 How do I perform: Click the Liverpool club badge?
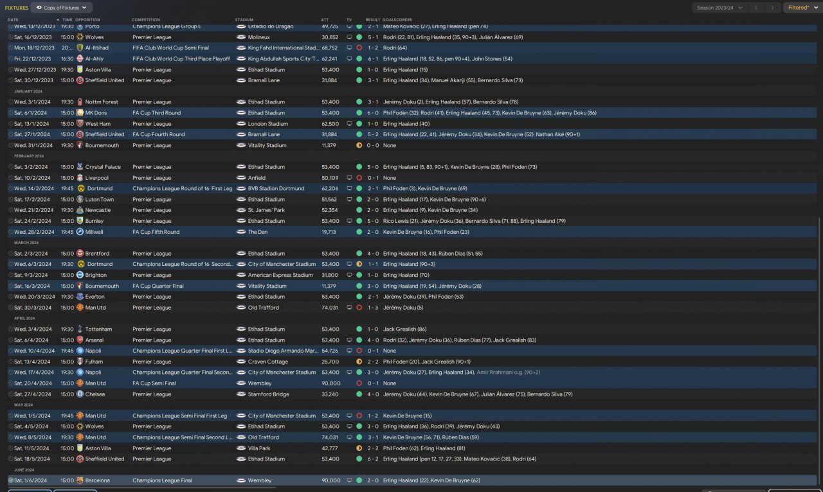coord(80,178)
